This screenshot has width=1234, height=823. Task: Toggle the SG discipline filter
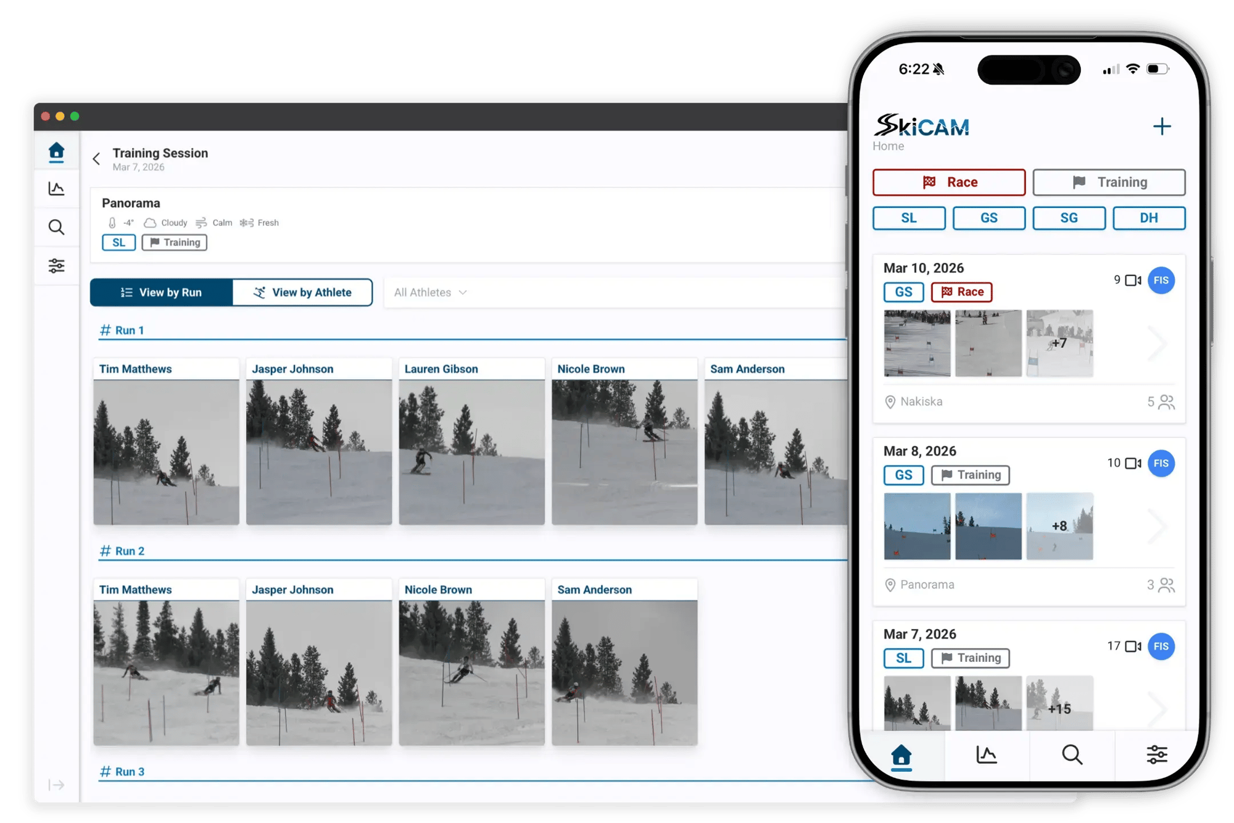coord(1069,218)
